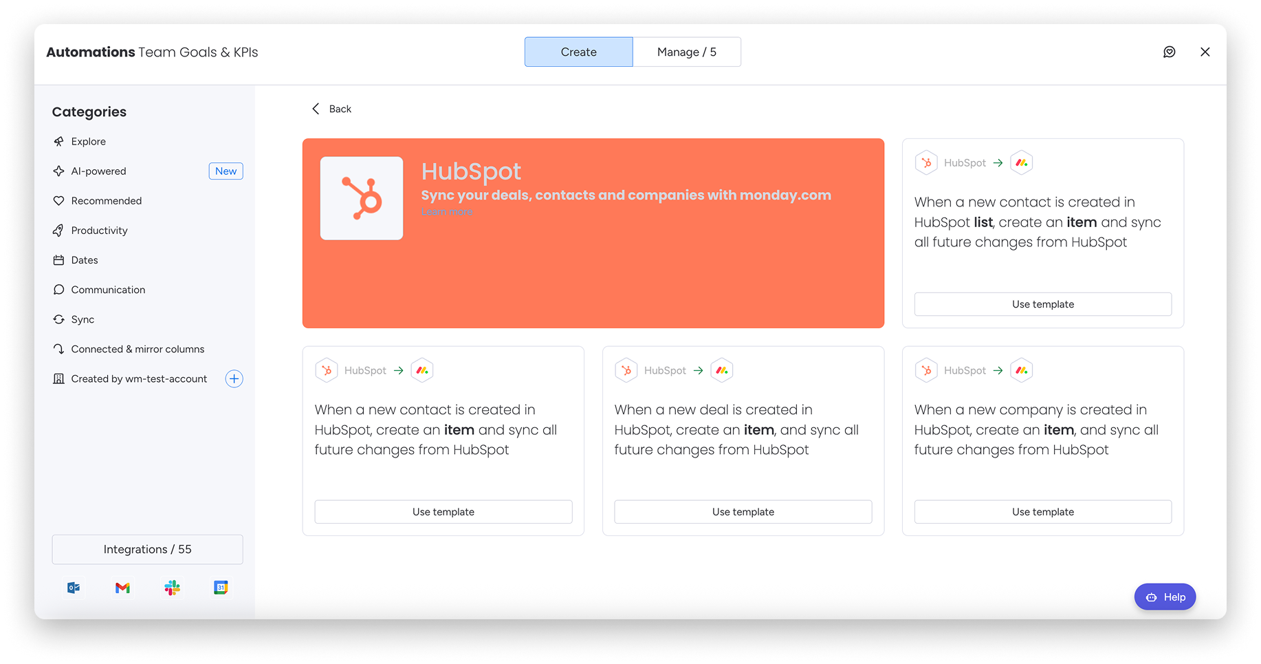Switch to the Manage / 5 tab
This screenshot has width=1261, height=664.
pos(687,52)
